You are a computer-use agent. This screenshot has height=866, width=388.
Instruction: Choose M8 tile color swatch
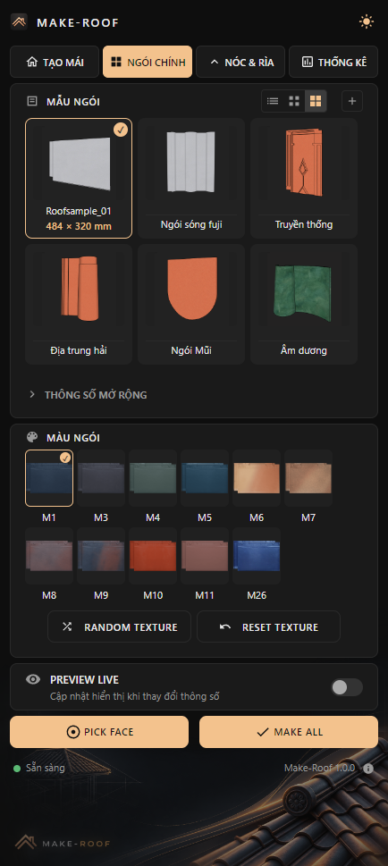pyautogui.click(x=49, y=556)
